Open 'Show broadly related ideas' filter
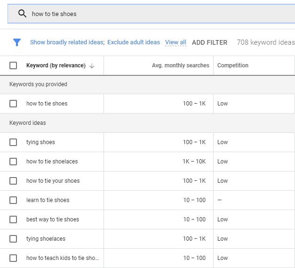This screenshot has width=295, height=268. click(x=67, y=42)
